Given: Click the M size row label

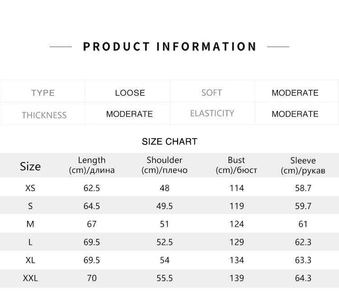Looking at the screenshot, I should 30,224.
